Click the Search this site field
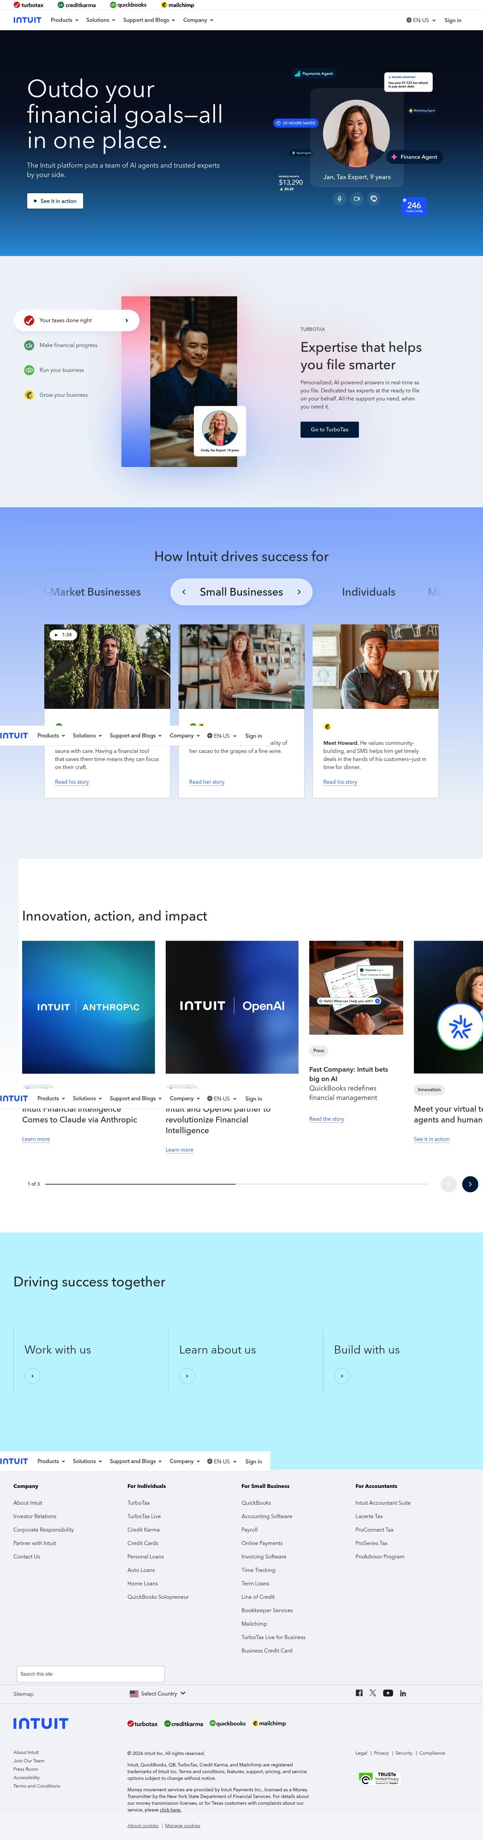The width and height of the screenshot is (483, 1840). coord(91,1674)
